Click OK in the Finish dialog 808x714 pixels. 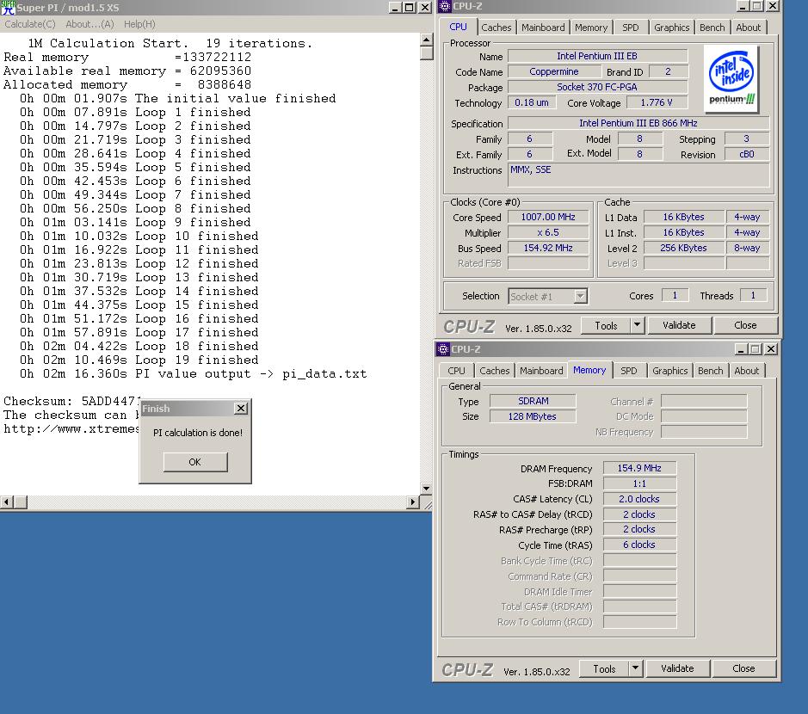pyautogui.click(x=194, y=462)
